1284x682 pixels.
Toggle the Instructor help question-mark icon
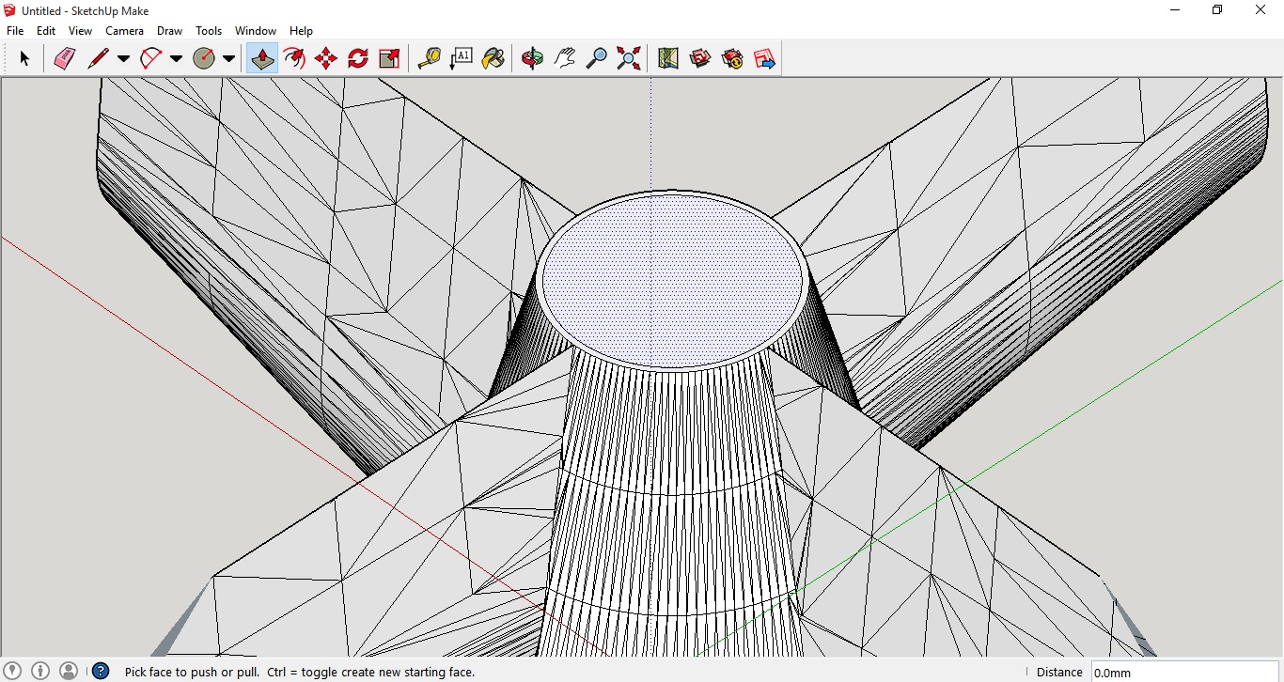point(101,671)
